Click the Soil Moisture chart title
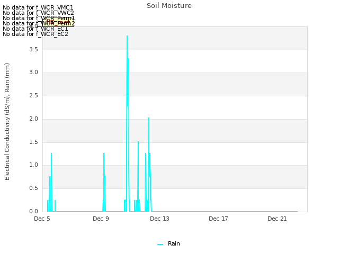Image resolution: width=339 pixels, height=254 pixels. (169, 6)
